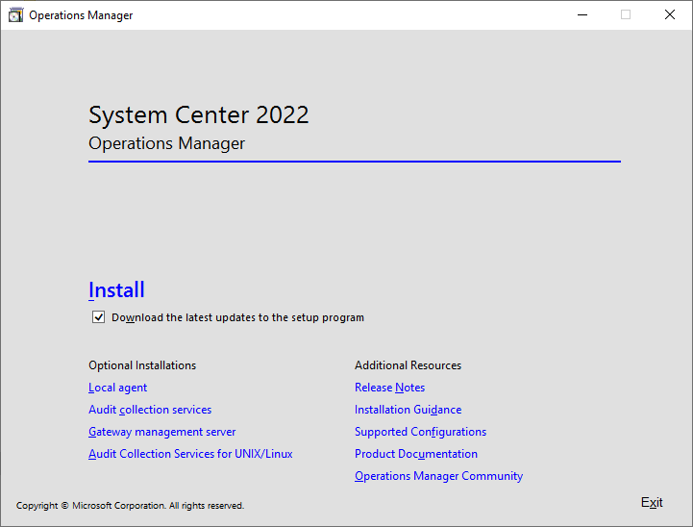693x527 pixels.
Task: Click the Operations Manager title bar icon
Action: coord(15,15)
